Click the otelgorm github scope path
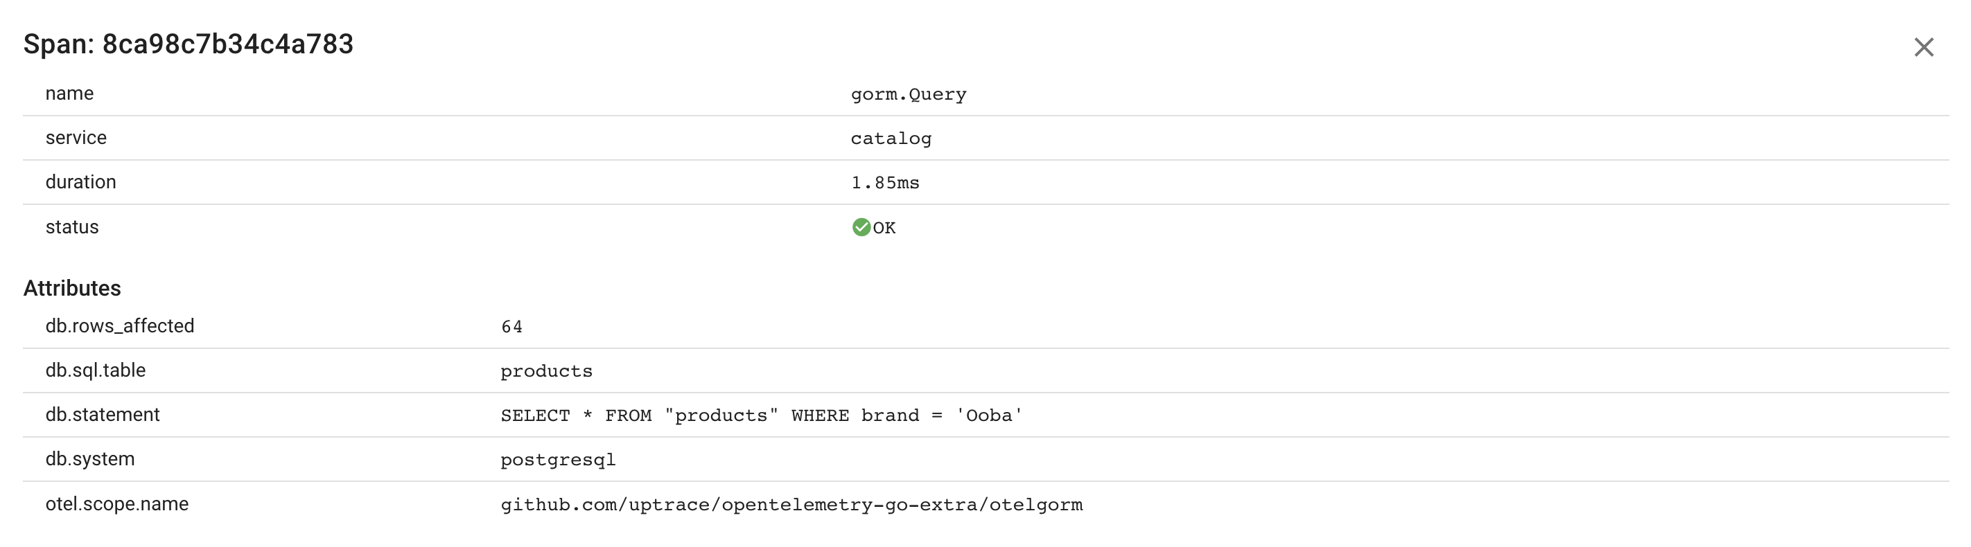 (x=792, y=505)
